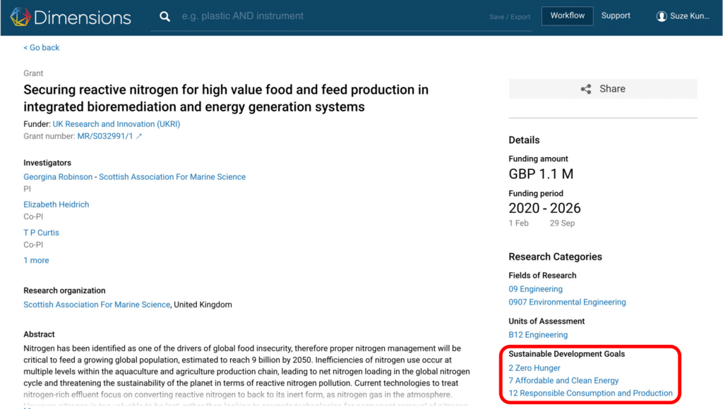723x409 pixels.
Task: Open the Support menu
Action: pyautogui.click(x=616, y=16)
